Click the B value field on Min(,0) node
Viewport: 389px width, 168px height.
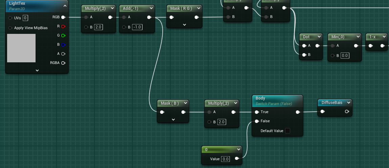click(x=345, y=56)
